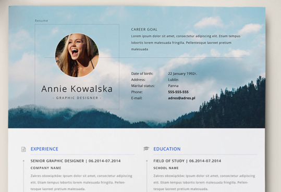Click the Experience description paragraph
Viewport: 281px width, 192px height.
coord(81,182)
